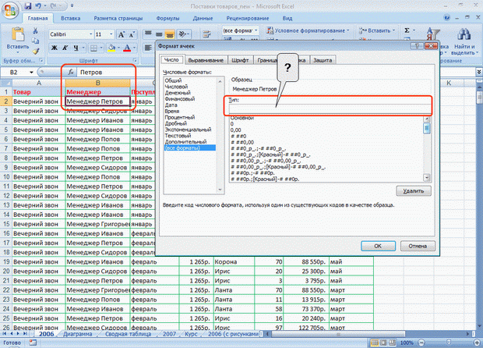The image size is (483, 348).
Task: Open the Защита tab in the dialog
Action: click(x=323, y=60)
